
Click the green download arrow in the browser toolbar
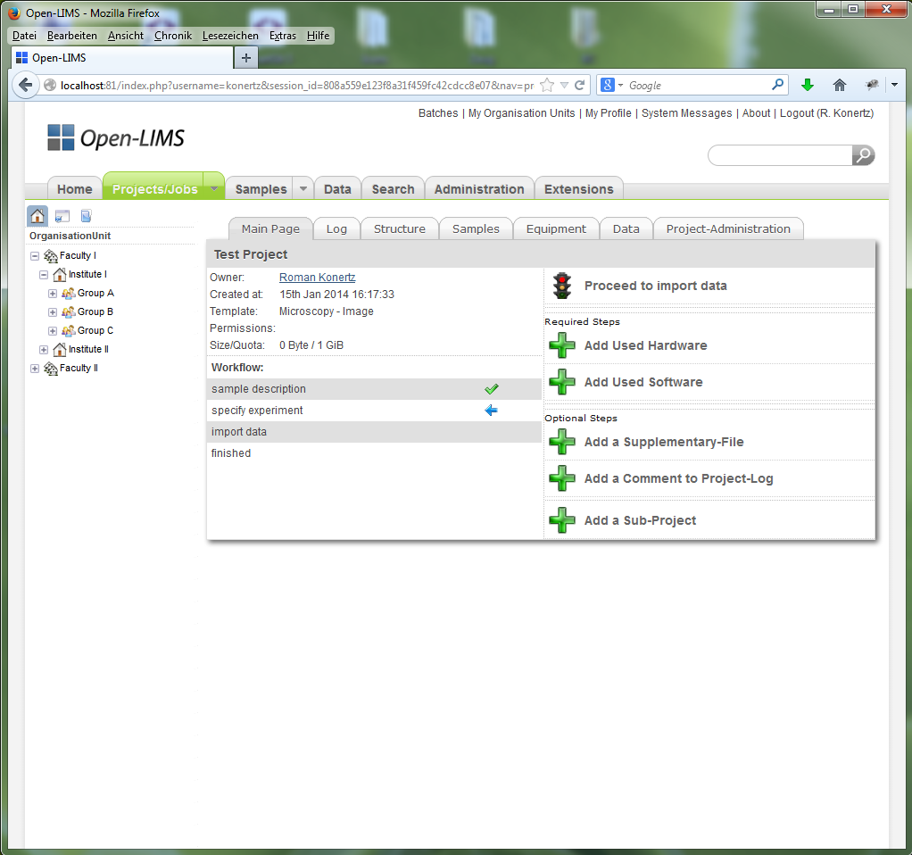coord(807,85)
